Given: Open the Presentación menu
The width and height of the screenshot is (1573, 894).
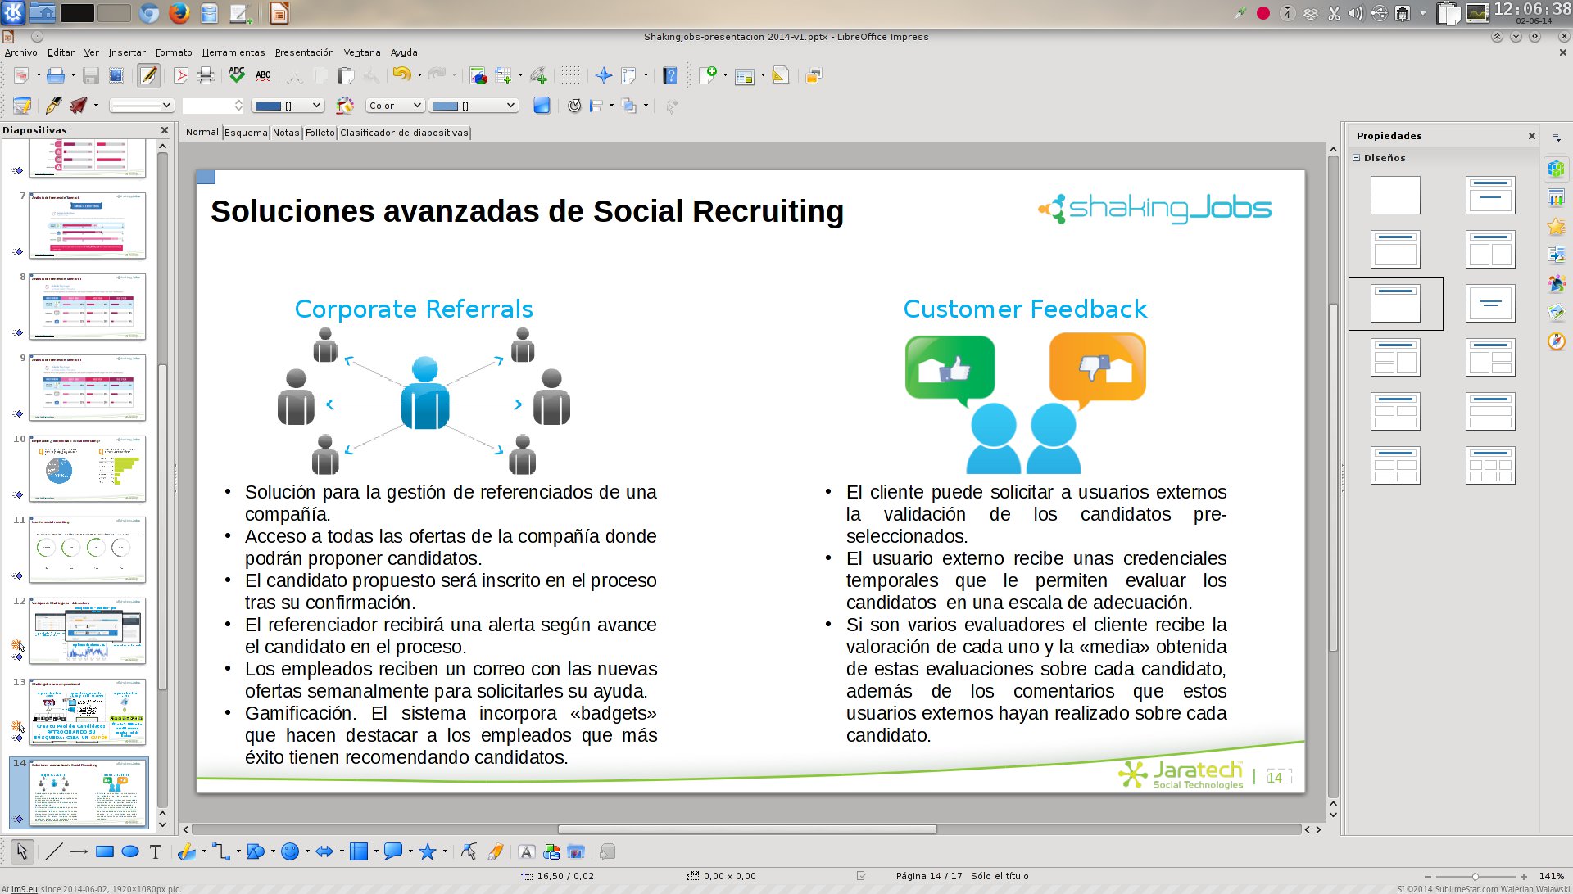Looking at the screenshot, I should [x=304, y=52].
